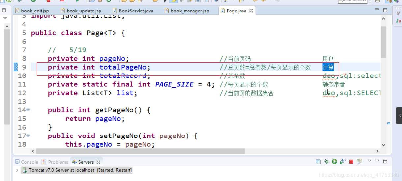Open the JUnit icon in right sidebar
Image resolution: width=402 pixels, height=181 pixels.
coord(398,21)
